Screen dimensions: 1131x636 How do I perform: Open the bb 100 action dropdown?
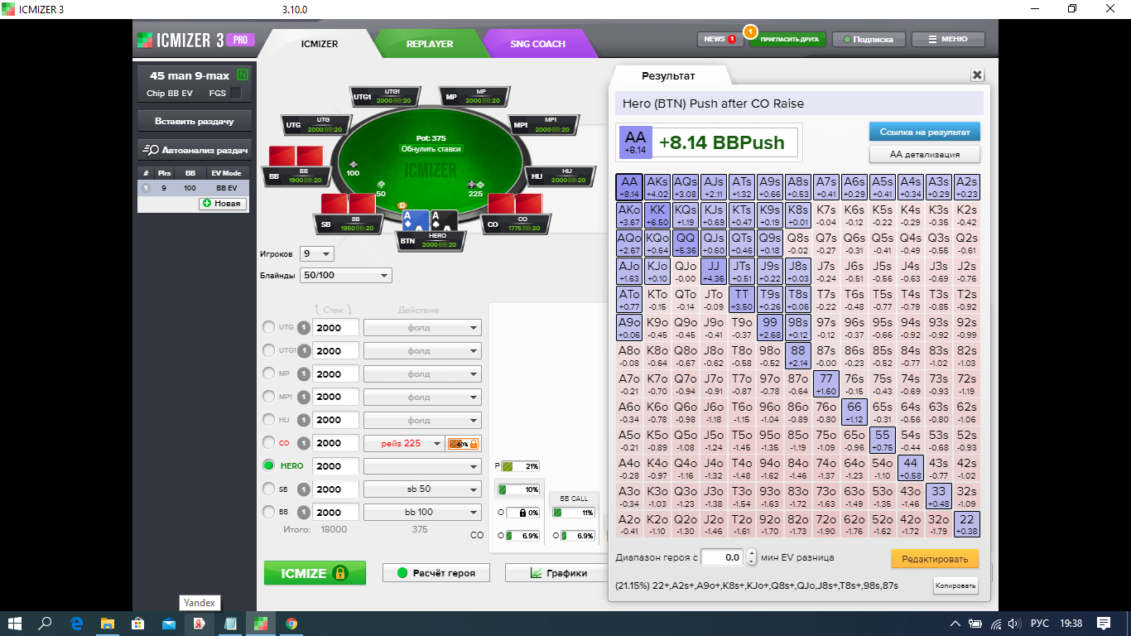422,512
